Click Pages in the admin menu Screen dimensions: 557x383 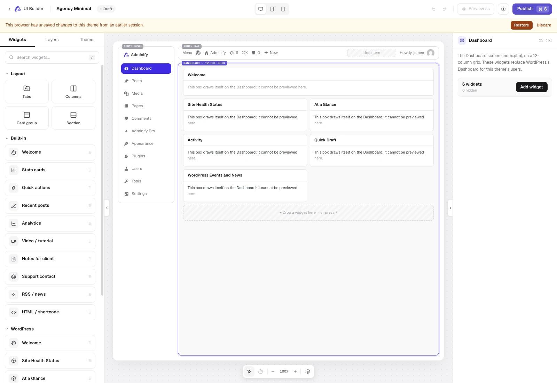[x=146, y=106]
